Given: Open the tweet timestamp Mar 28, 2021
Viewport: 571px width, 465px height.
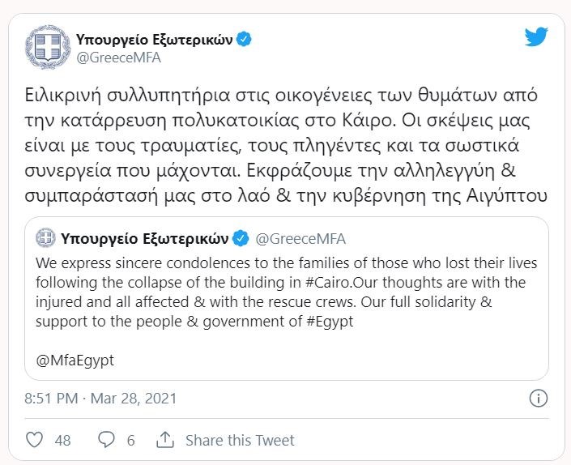Looking at the screenshot, I should click(x=100, y=399).
